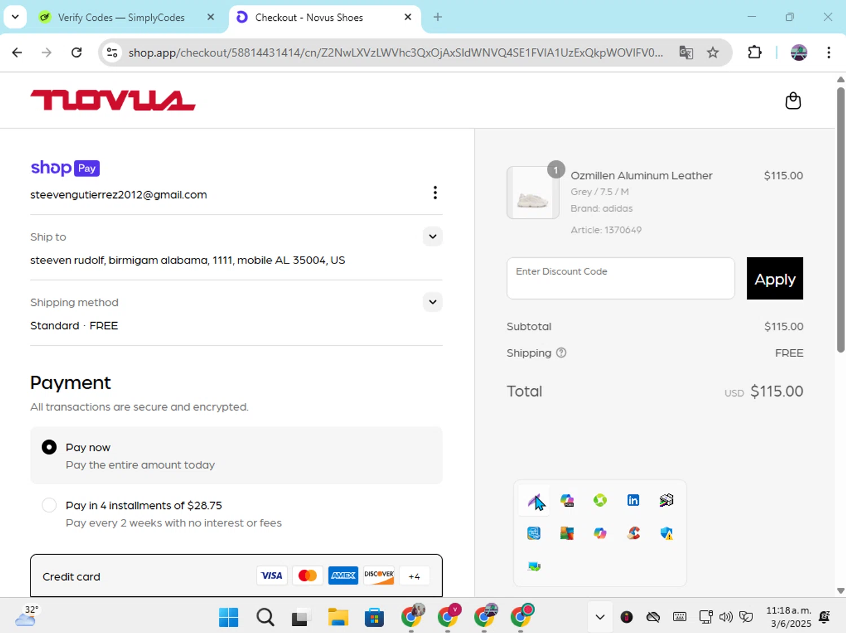Click the Article: 1370649 text
846x633 pixels.
click(606, 230)
